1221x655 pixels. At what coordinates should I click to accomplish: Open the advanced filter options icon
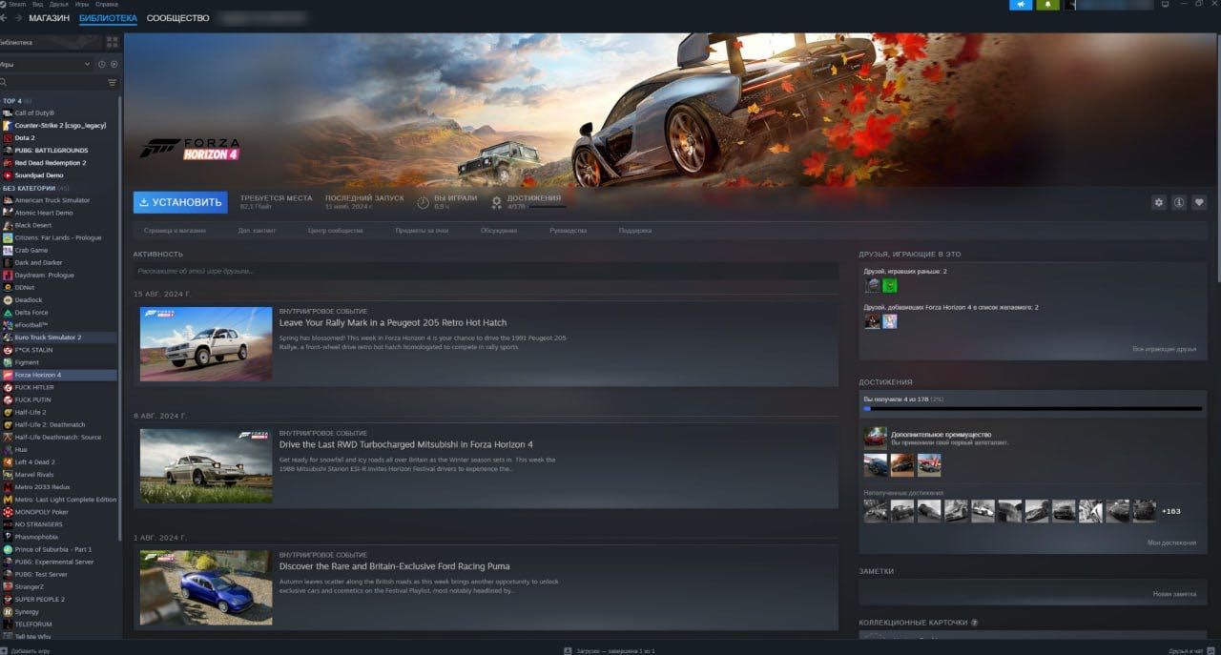tap(113, 83)
